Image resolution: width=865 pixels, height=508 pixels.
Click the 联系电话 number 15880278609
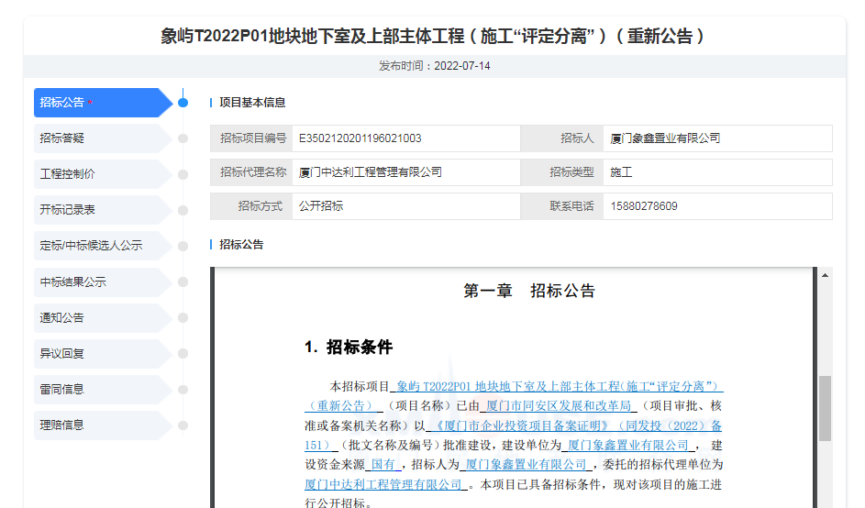coord(642,206)
